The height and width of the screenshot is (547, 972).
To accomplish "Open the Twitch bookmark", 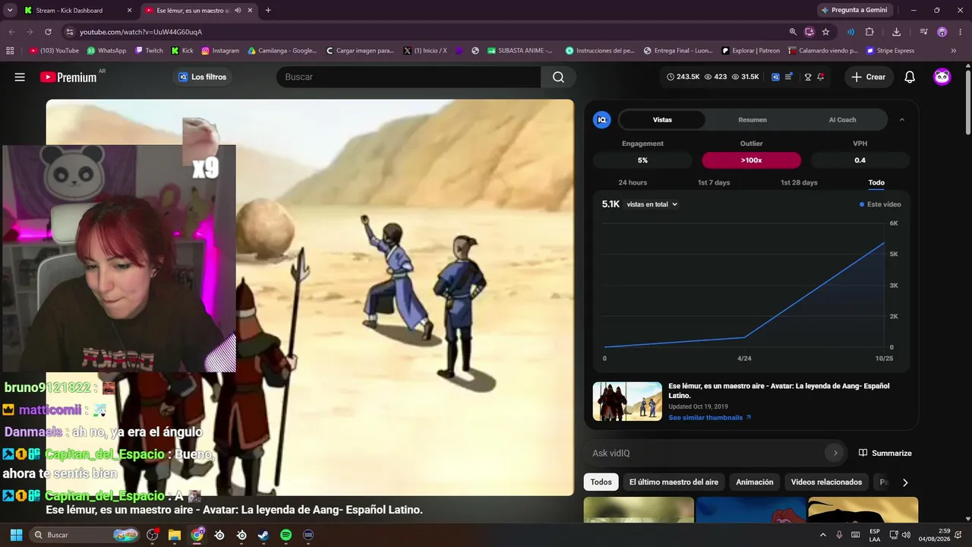I will (149, 51).
